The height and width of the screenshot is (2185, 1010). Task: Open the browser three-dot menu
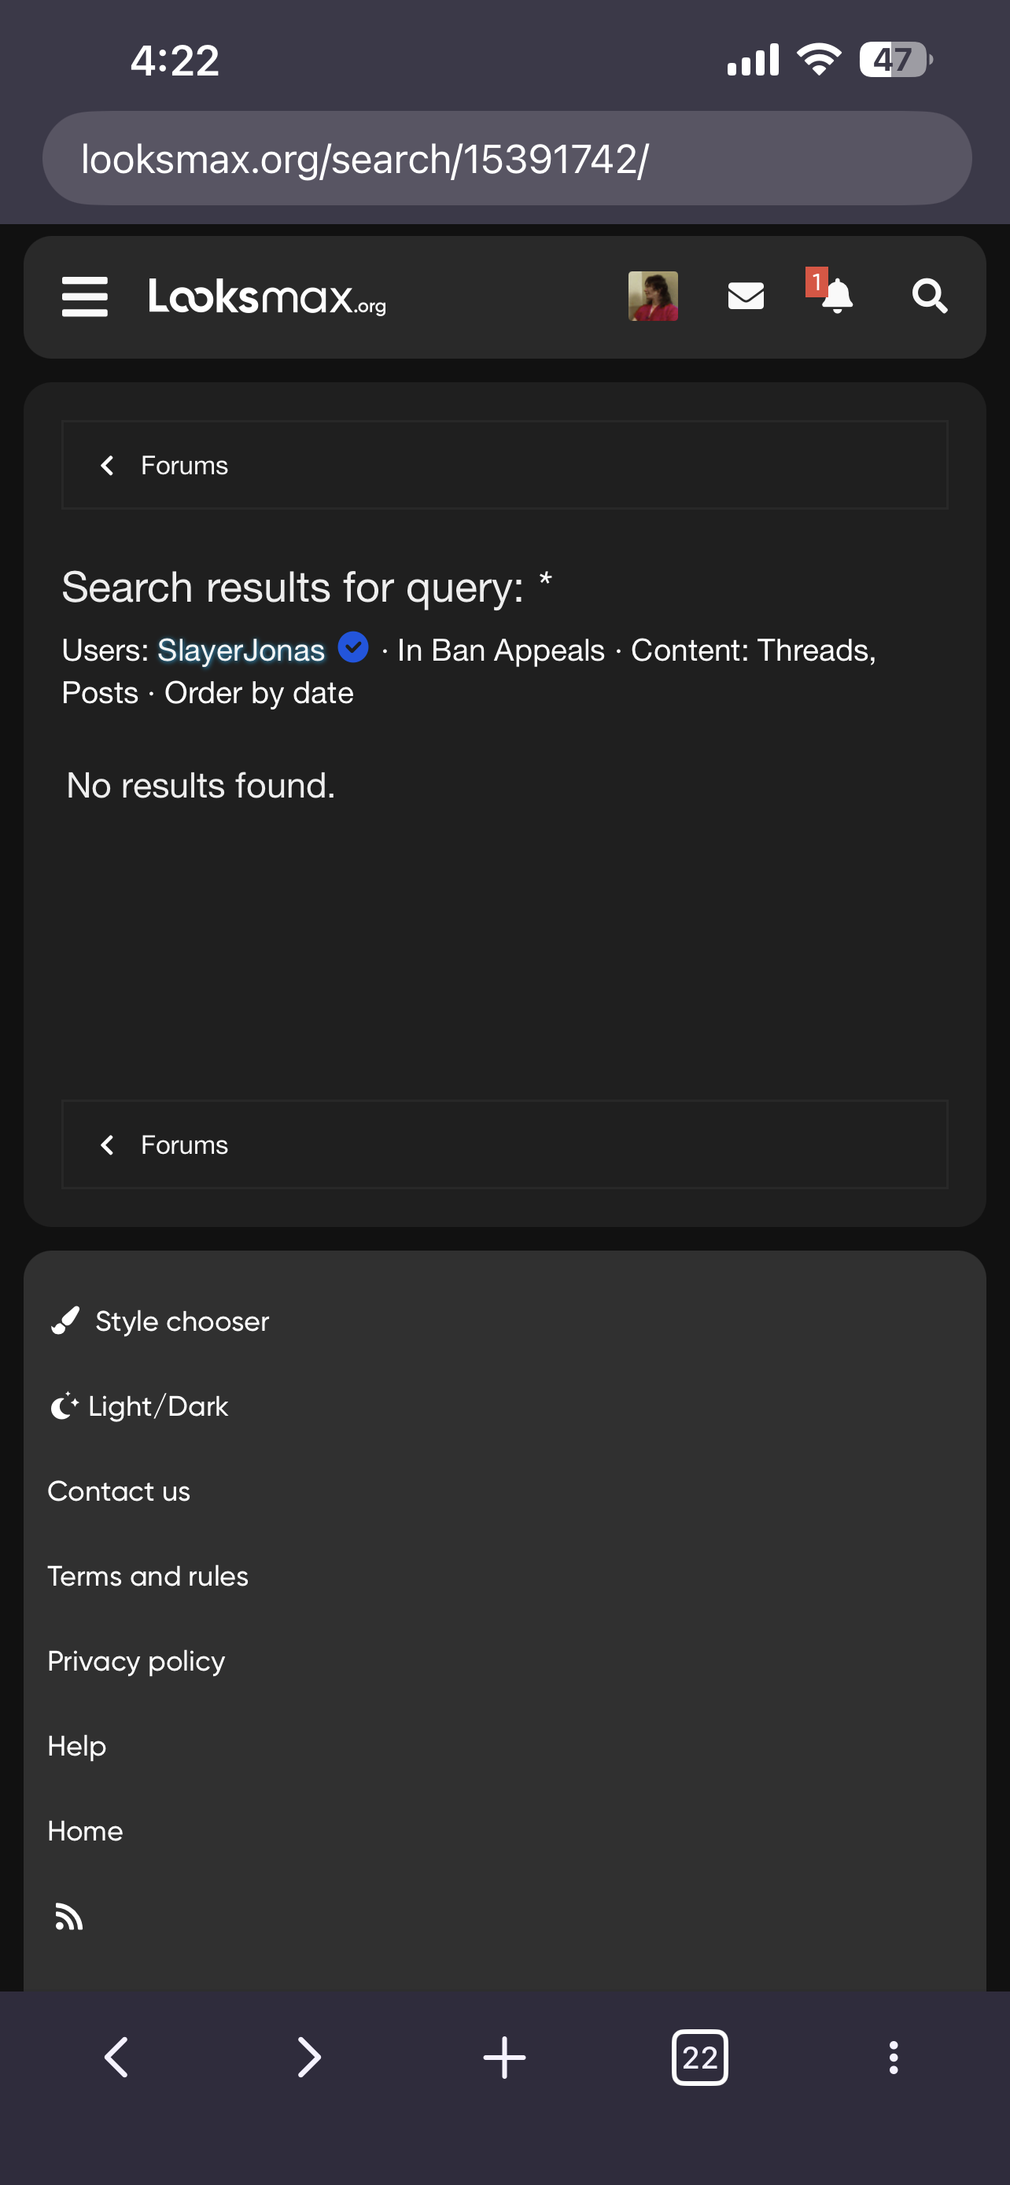893,2058
